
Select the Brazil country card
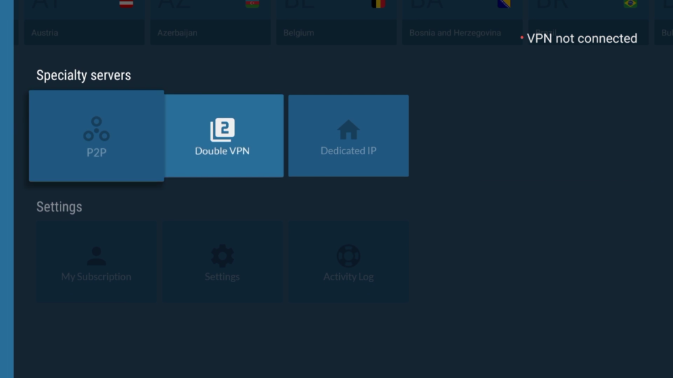tap(588, 22)
